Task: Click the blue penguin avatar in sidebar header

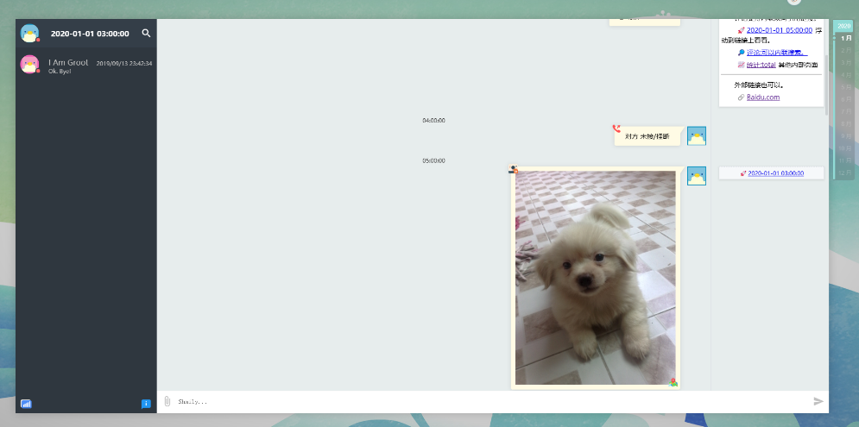Action: tap(30, 34)
